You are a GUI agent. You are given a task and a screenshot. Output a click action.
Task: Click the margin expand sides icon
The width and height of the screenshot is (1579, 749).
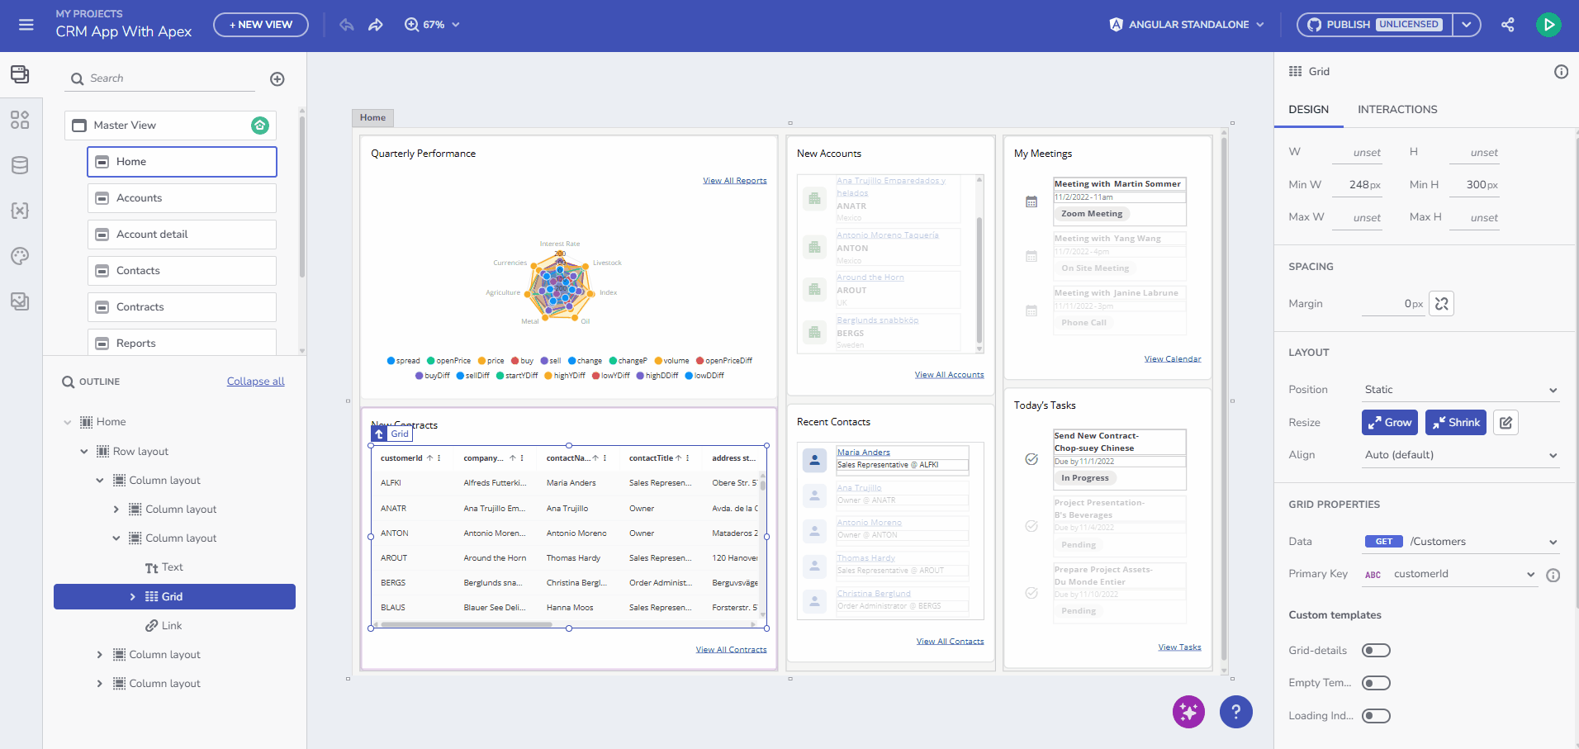pos(1441,304)
